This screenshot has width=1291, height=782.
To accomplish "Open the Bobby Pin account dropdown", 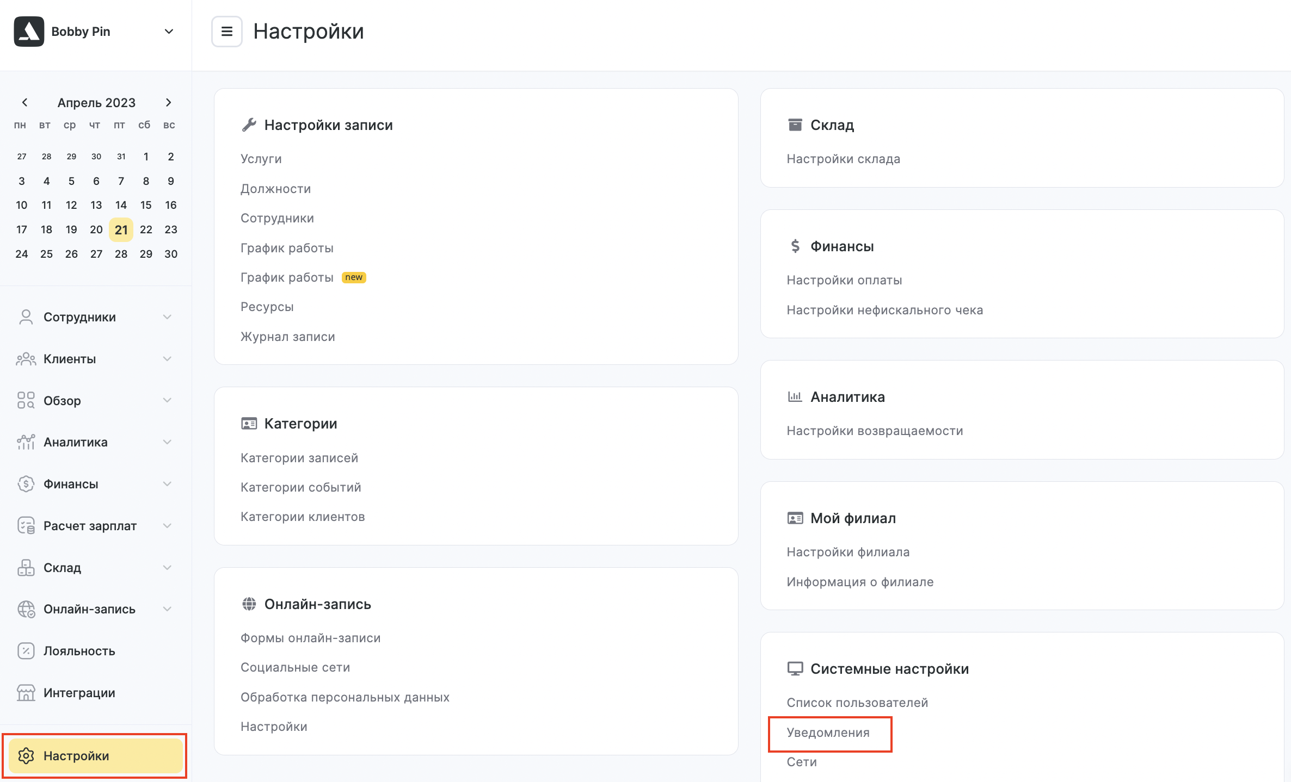I will tap(169, 32).
